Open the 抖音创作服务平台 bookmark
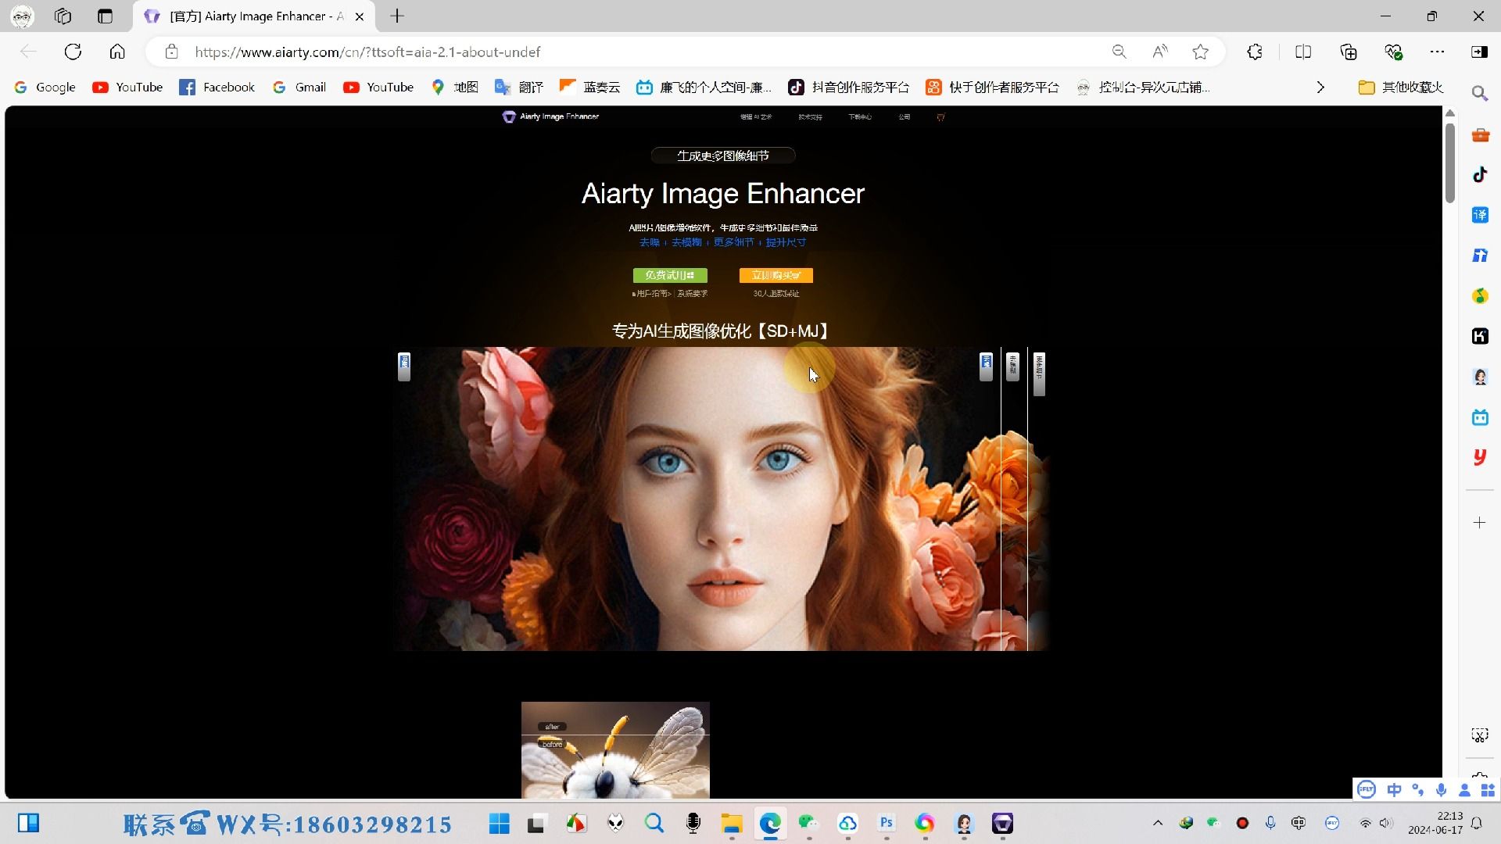1501x844 pixels. 848,88
